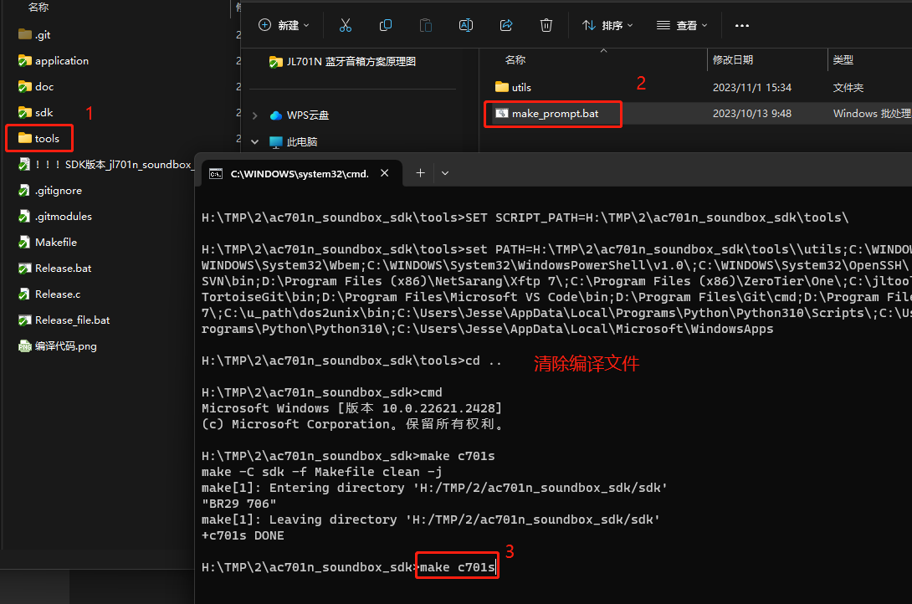
Task: Select the .git folder in left file list
Action: 34,34
